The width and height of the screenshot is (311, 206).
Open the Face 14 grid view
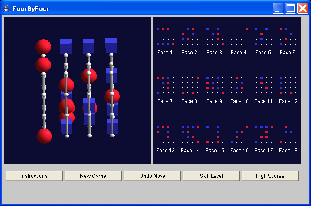tap(190, 135)
